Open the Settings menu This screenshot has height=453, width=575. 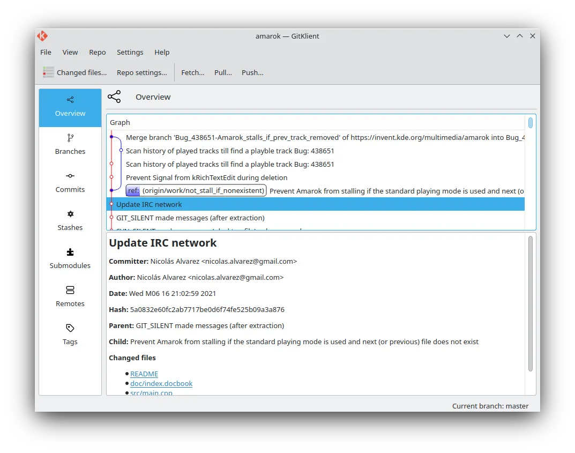(x=130, y=52)
